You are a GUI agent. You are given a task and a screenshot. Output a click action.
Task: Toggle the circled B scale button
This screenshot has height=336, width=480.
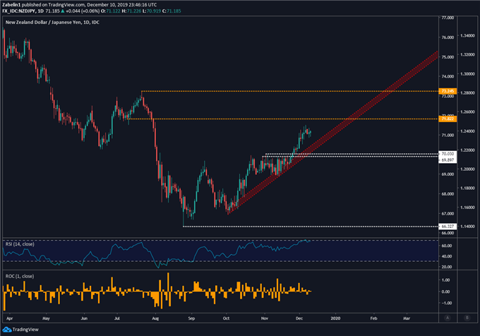click(x=467, y=318)
